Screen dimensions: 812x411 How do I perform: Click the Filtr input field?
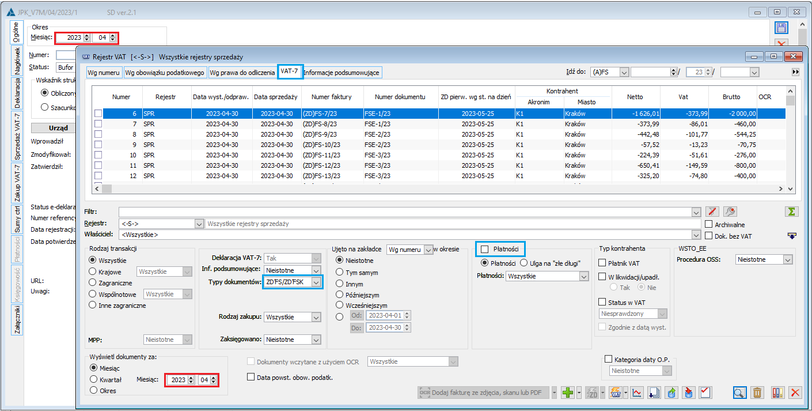(x=409, y=212)
